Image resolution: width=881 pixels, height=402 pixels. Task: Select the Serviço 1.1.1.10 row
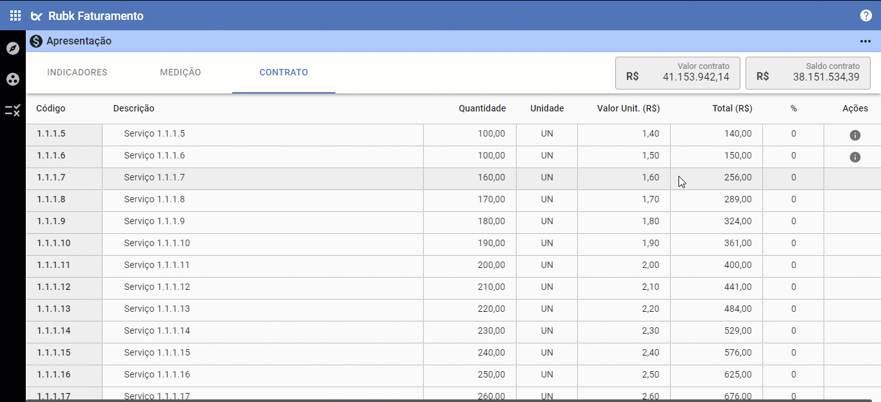click(258, 244)
